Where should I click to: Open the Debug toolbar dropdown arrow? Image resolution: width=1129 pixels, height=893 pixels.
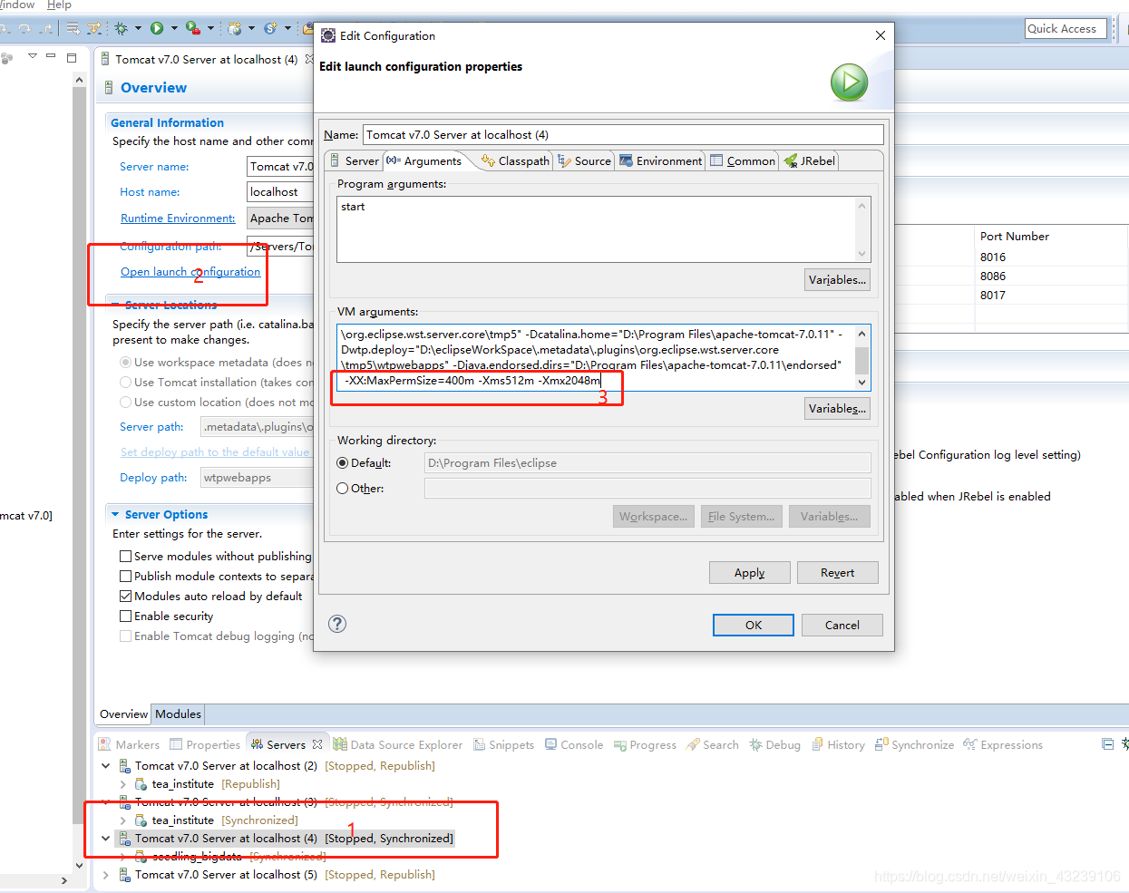[138, 28]
